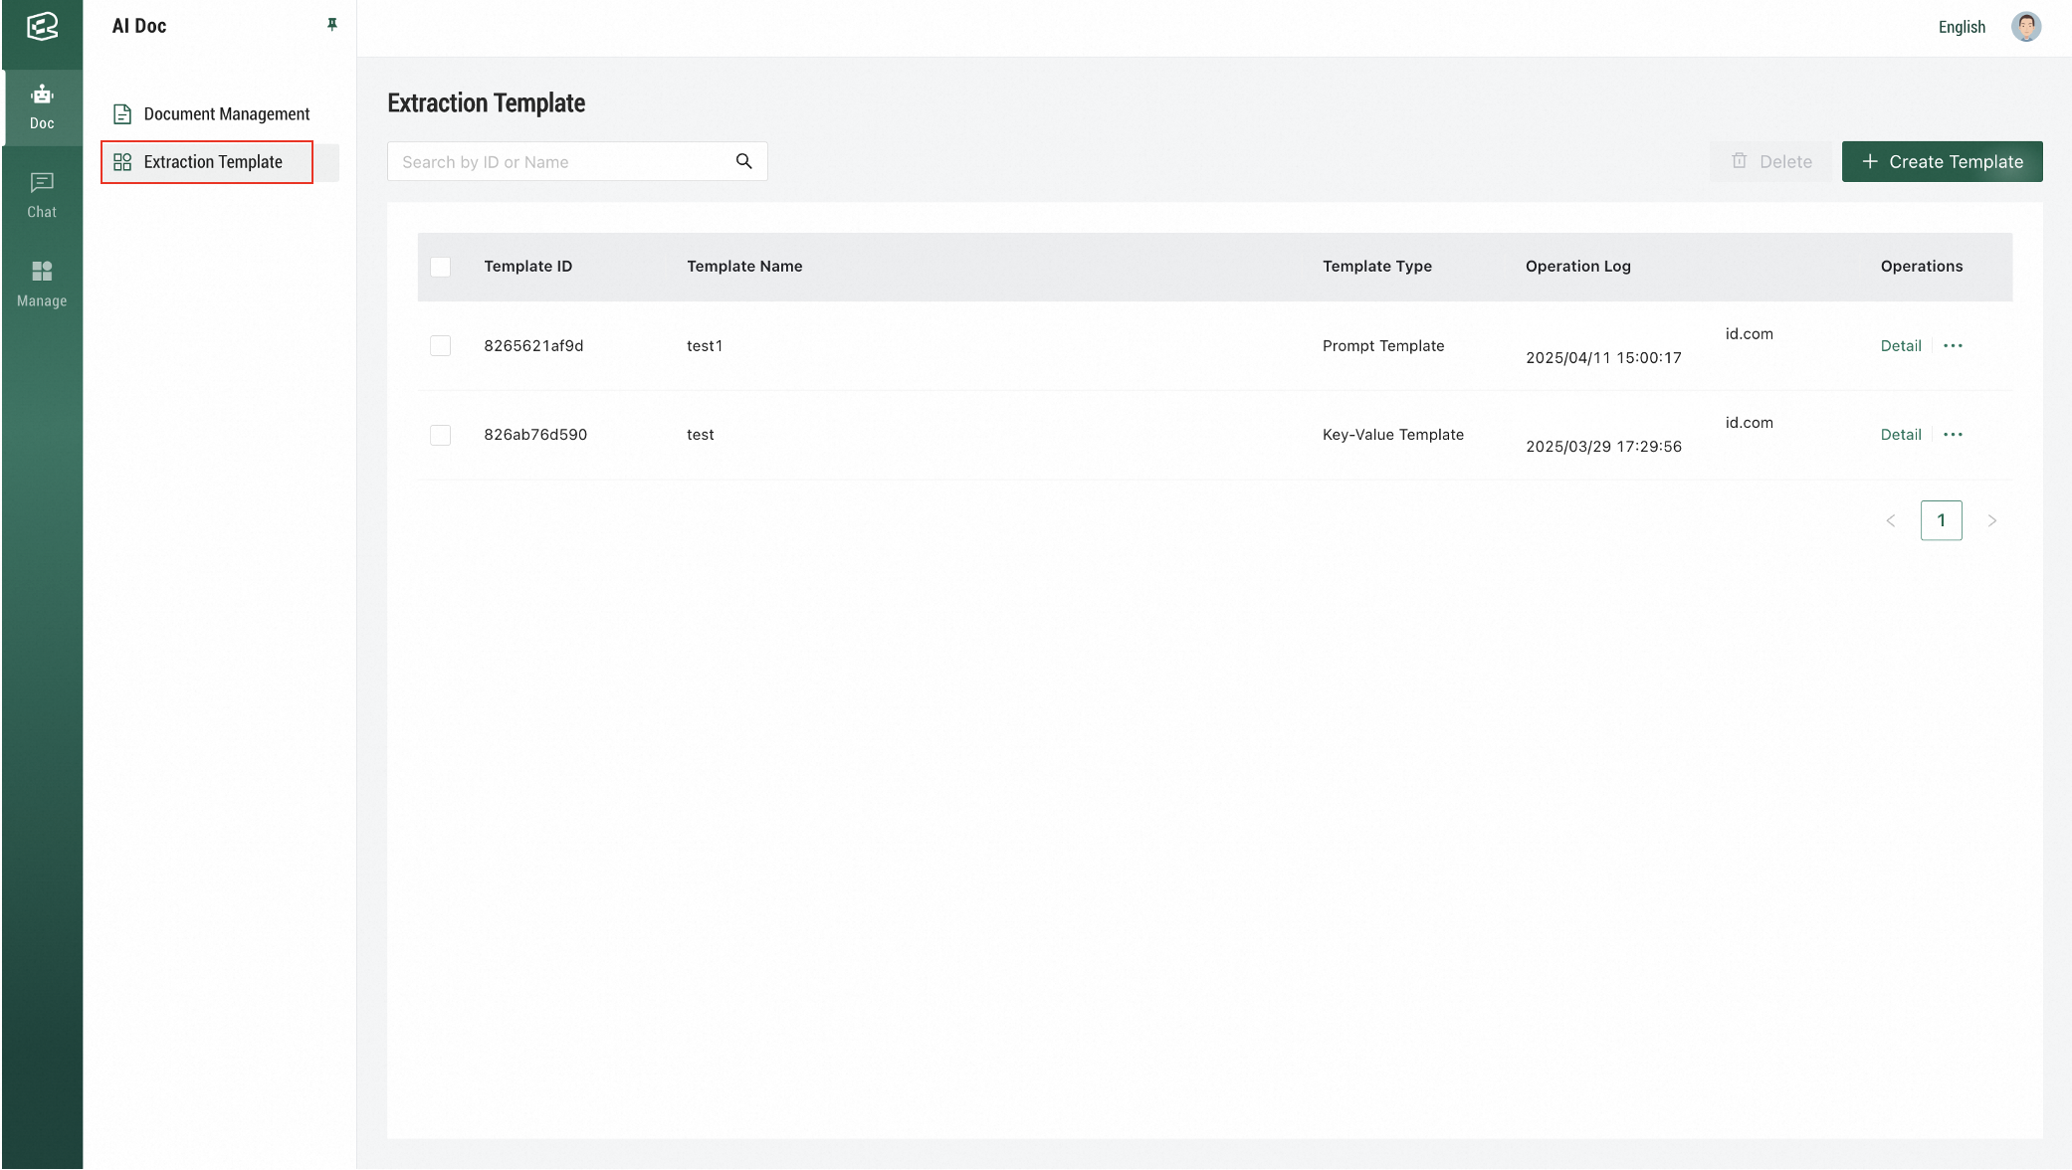Open the English language dropdown

point(1961,27)
